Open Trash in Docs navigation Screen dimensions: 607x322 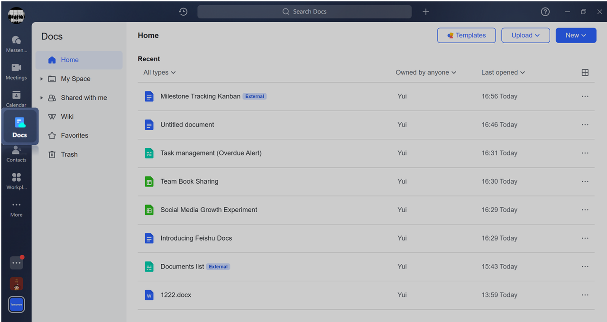click(x=69, y=154)
